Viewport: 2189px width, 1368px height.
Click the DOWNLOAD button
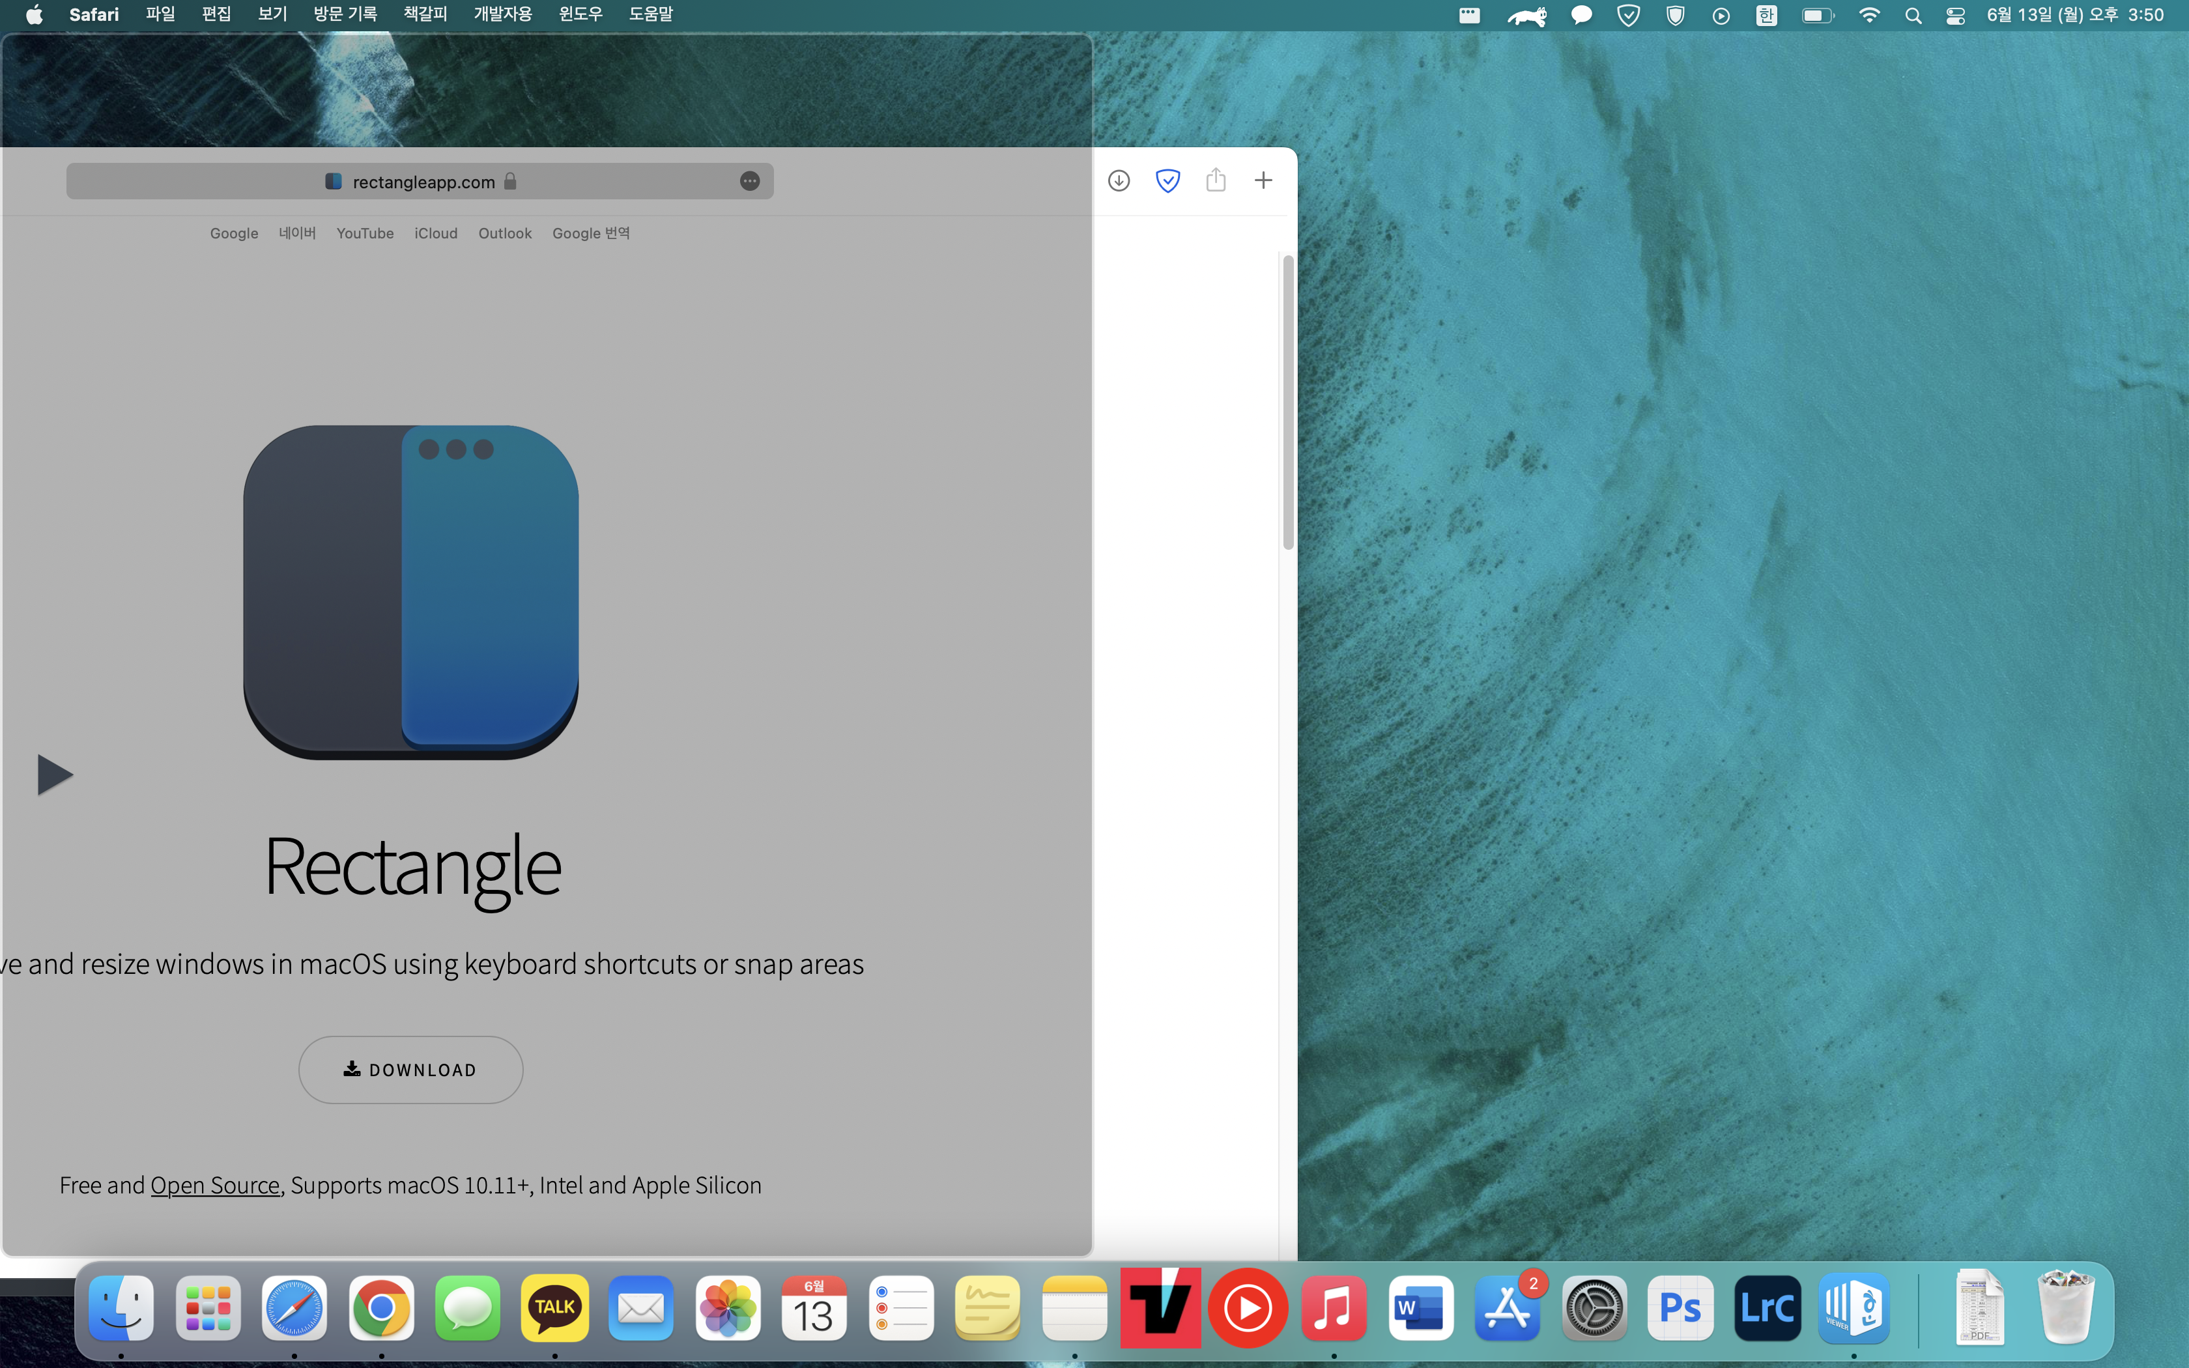pos(410,1070)
